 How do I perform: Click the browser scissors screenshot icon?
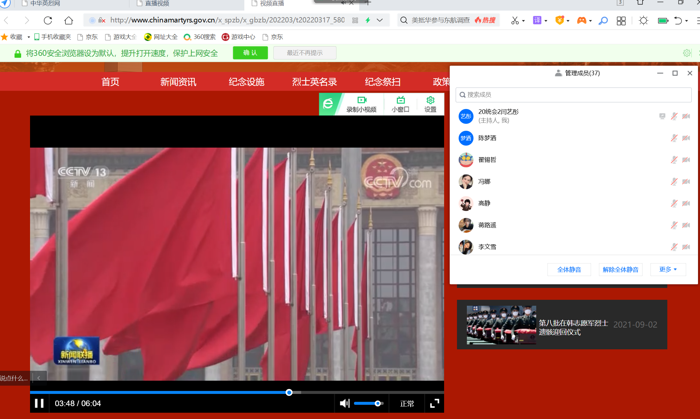click(515, 20)
